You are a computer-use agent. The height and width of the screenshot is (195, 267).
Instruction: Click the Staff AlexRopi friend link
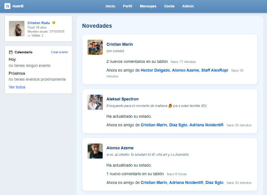(214, 70)
